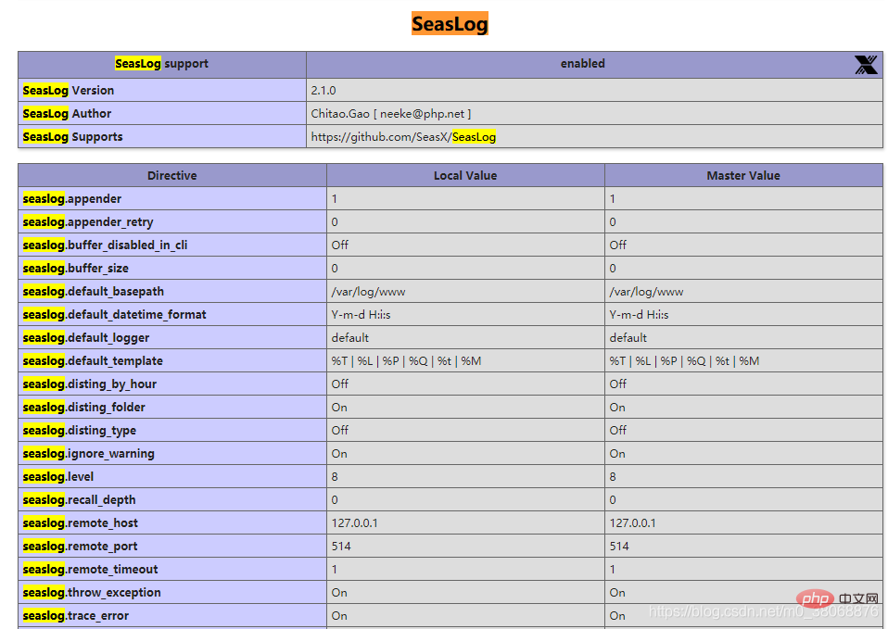This screenshot has width=888, height=629.
Task: Click local value 'default' for default_logger
Action: pos(350,338)
